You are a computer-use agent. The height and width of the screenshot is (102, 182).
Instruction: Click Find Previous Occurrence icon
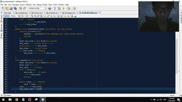tap(35, 16)
